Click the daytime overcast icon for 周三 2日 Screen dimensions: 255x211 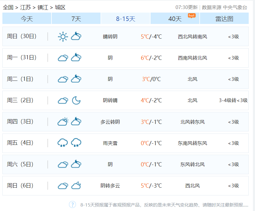(63, 101)
